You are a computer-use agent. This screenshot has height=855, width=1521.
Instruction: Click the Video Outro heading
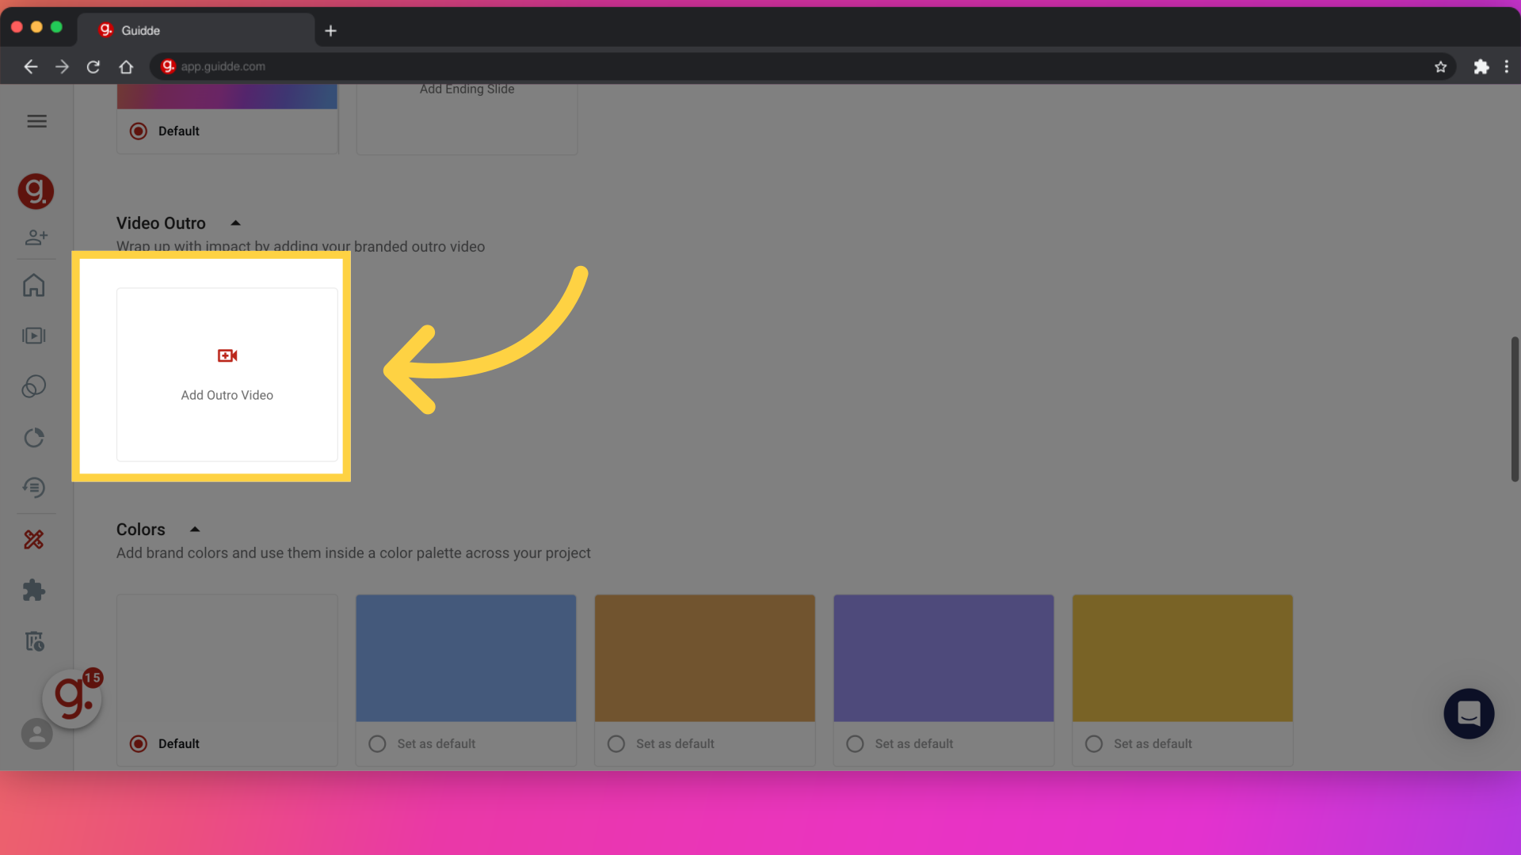tap(161, 223)
